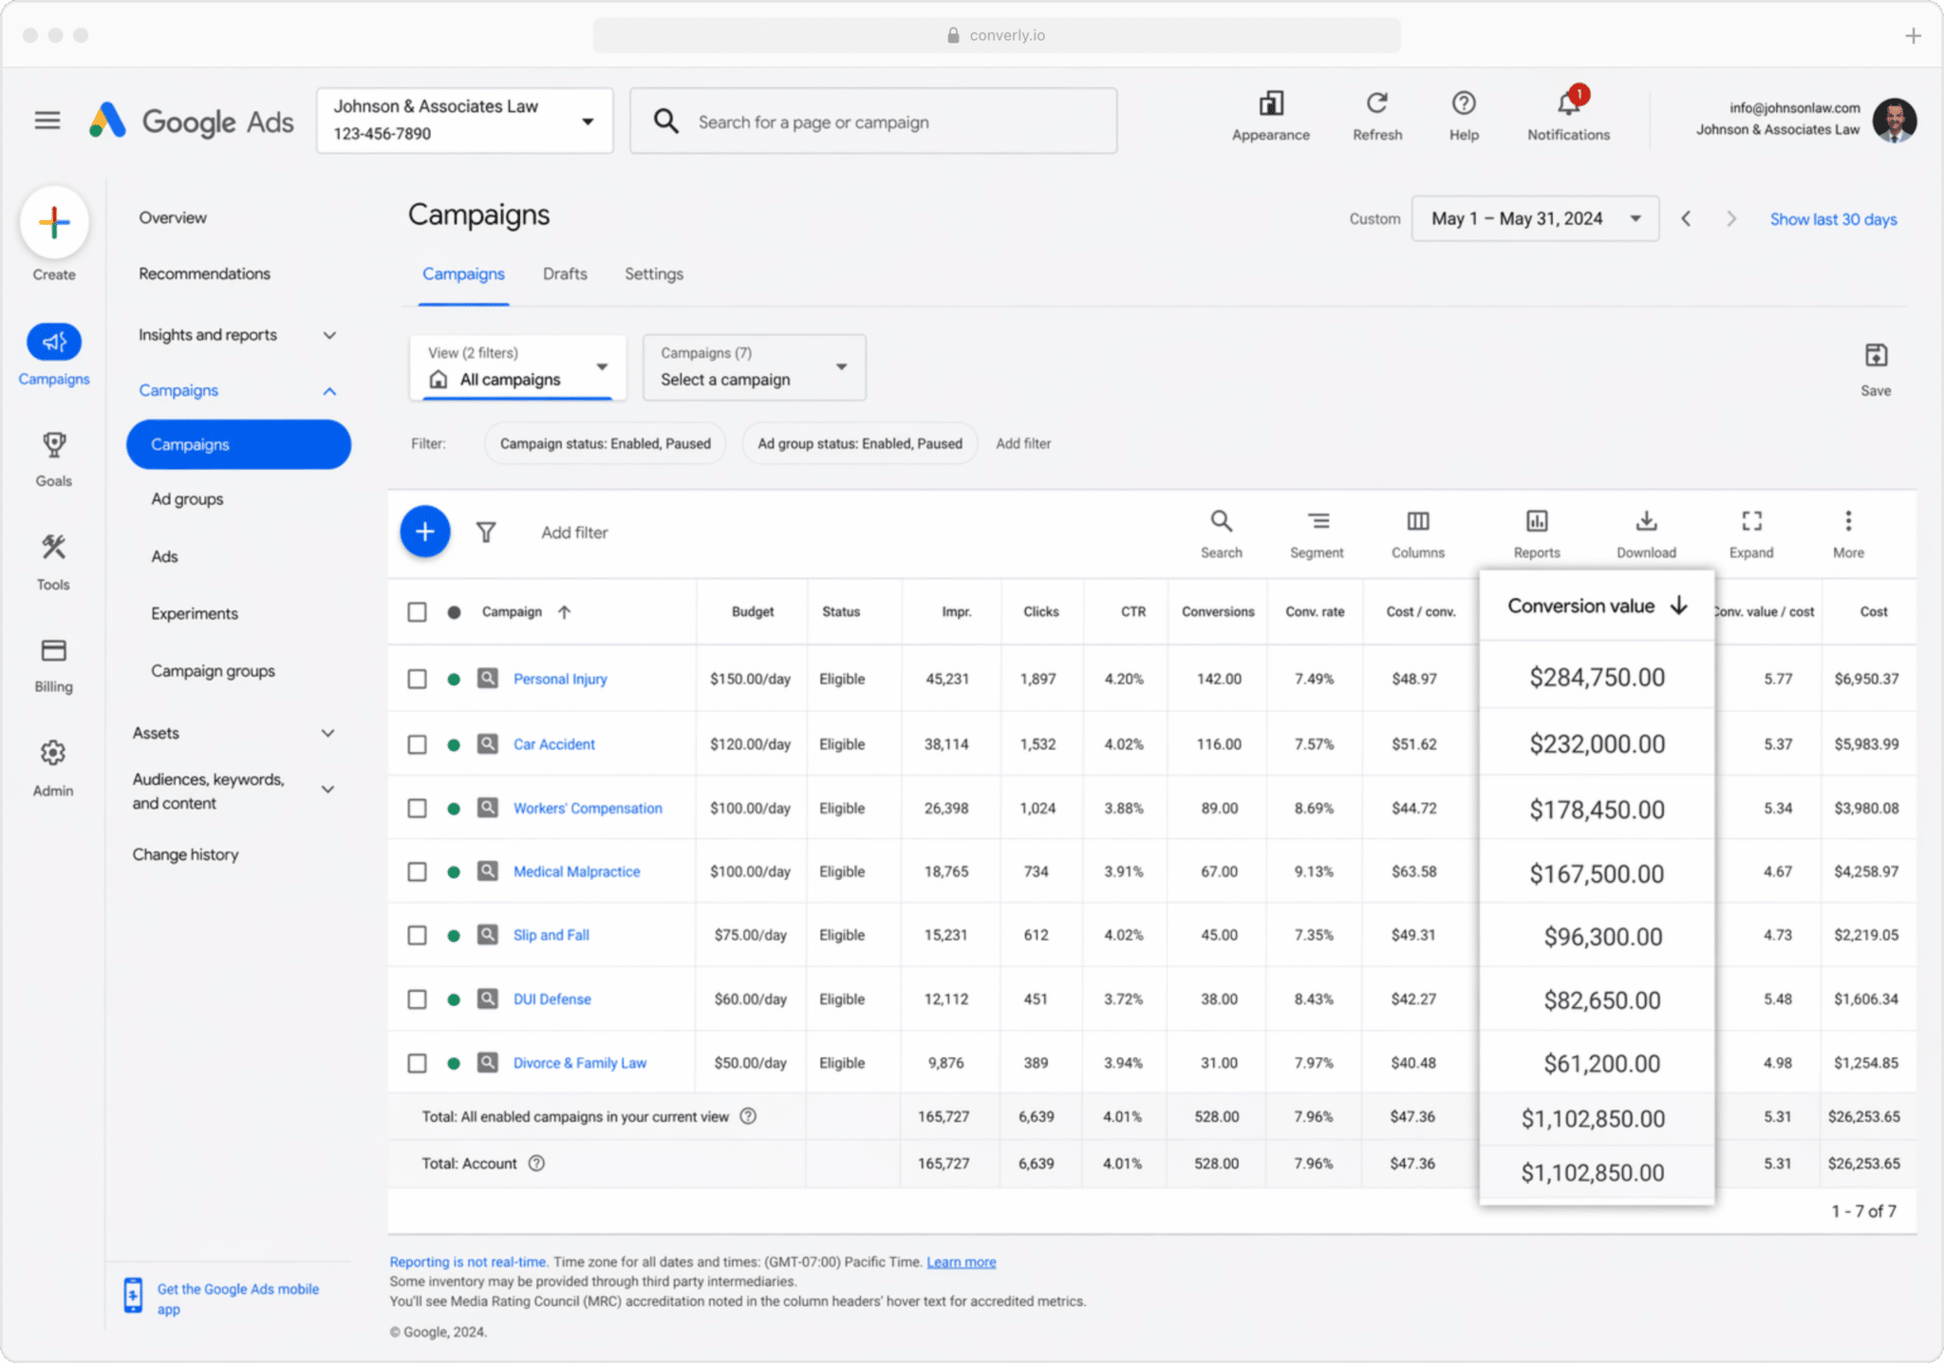Image resolution: width=1944 pixels, height=1363 pixels.
Task: Open the Select a campaign dropdown
Action: 754,366
